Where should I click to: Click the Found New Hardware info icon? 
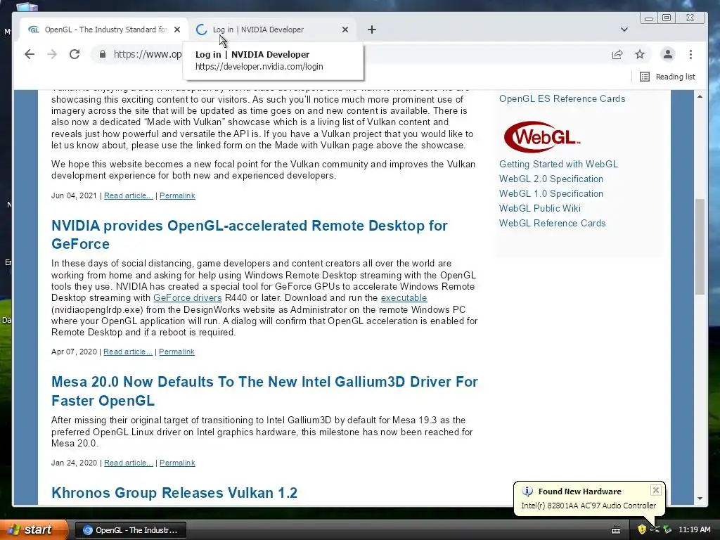[527, 491]
